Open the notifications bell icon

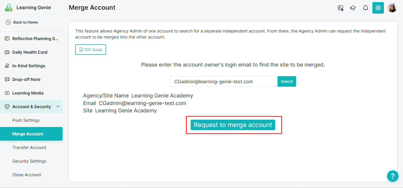tap(366, 8)
